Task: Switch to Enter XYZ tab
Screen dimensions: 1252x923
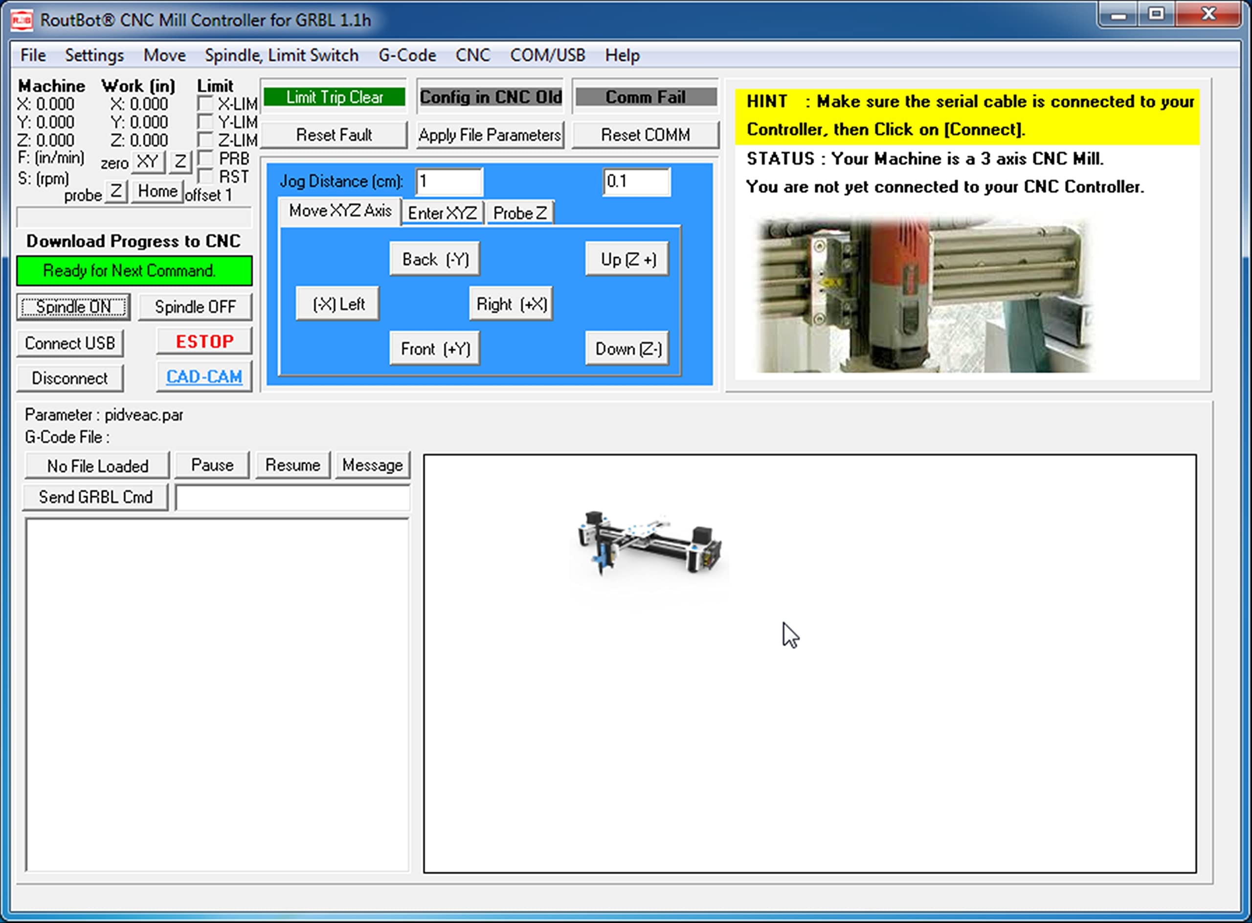Action: [442, 214]
